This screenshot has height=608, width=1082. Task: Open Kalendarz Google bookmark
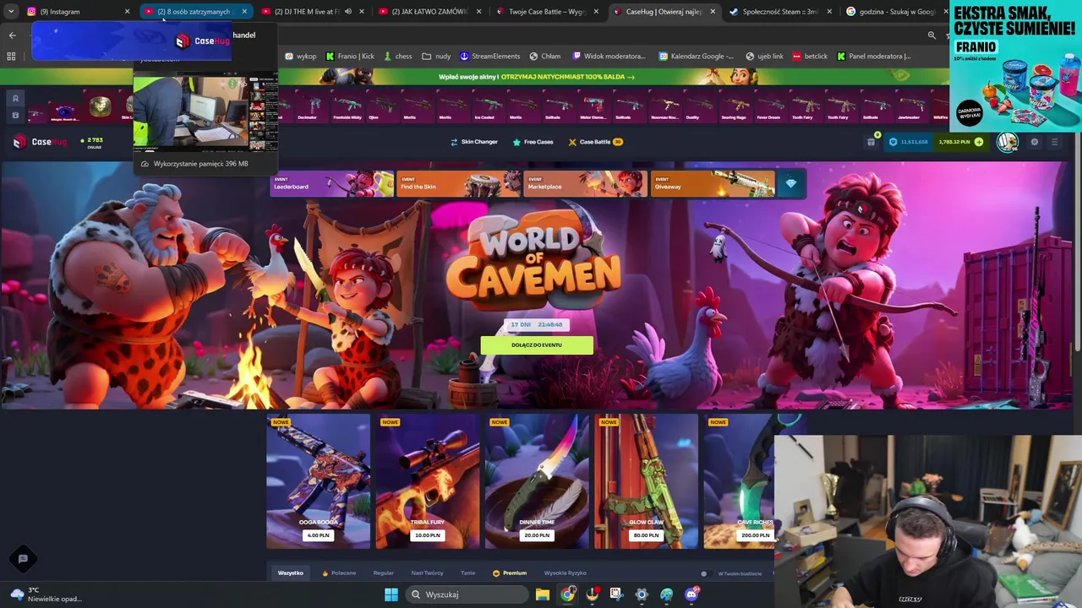click(x=695, y=57)
